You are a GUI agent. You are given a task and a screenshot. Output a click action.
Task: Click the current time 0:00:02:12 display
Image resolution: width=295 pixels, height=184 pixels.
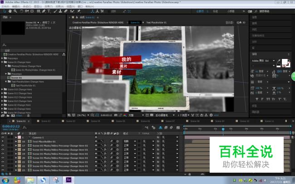[11, 126]
